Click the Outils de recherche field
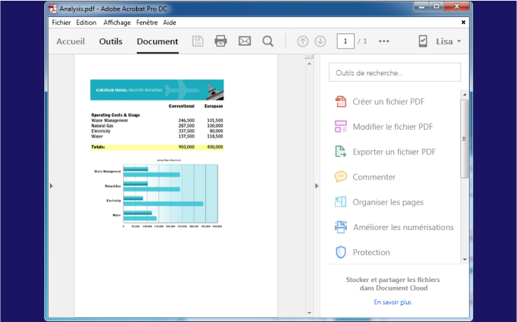 click(395, 73)
